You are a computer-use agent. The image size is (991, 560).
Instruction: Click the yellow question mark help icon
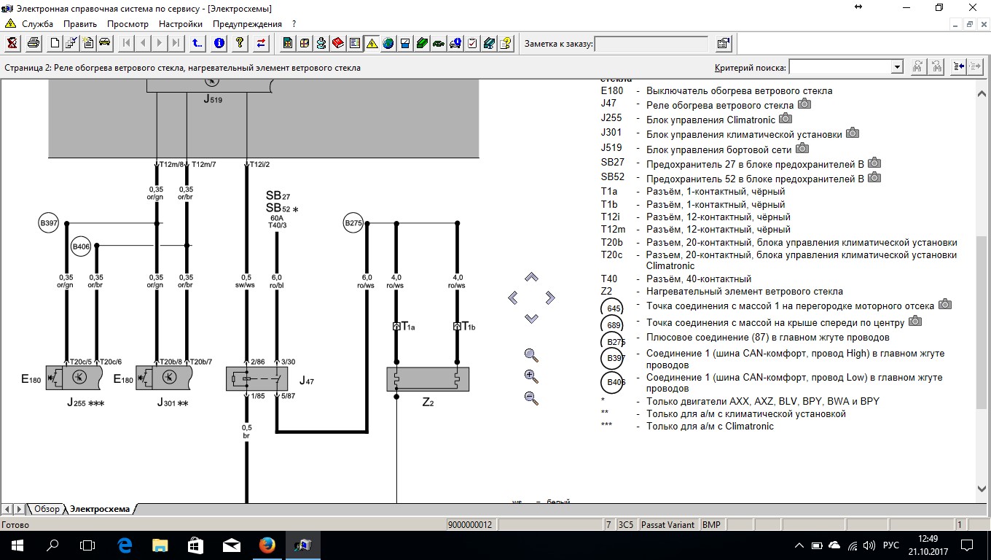click(x=240, y=44)
